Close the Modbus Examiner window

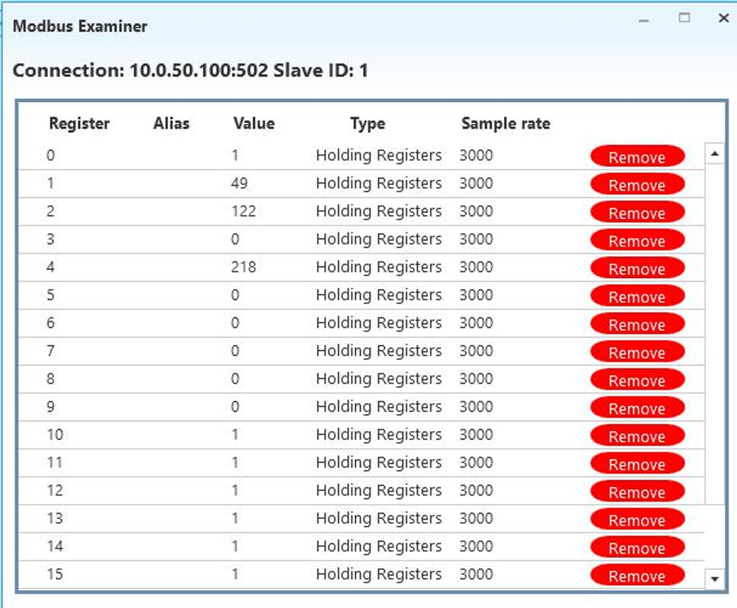point(724,18)
